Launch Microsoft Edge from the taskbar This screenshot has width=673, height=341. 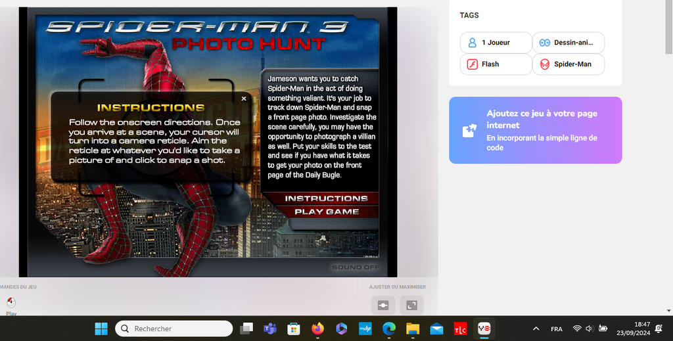(x=389, y=329)
